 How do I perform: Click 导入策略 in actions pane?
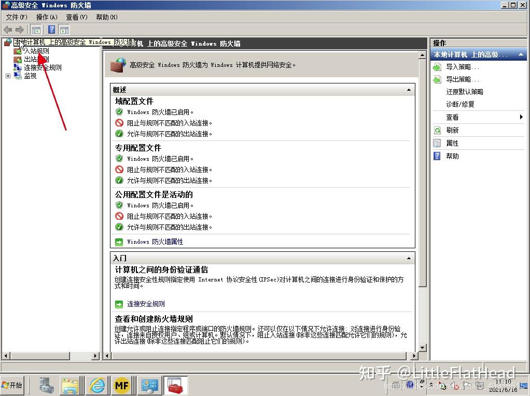(463, 67)
